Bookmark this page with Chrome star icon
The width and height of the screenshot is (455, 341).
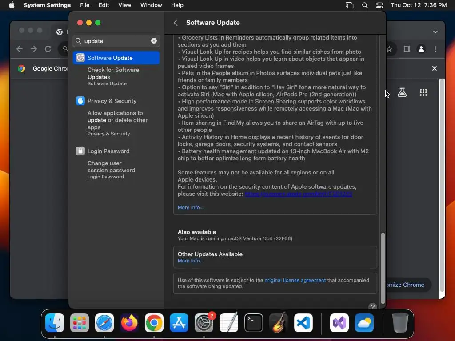coord(389,49)
